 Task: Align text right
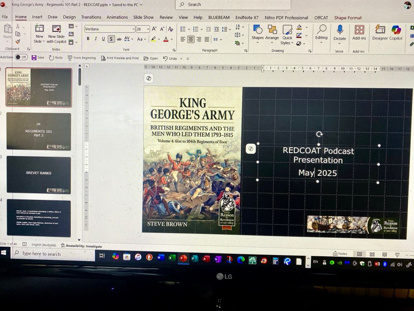click(x=199, y=39)
